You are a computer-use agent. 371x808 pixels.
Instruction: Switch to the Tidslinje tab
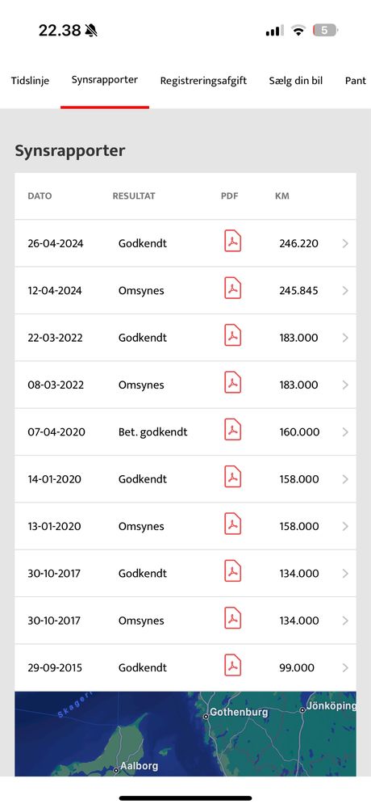coord(31,81)
